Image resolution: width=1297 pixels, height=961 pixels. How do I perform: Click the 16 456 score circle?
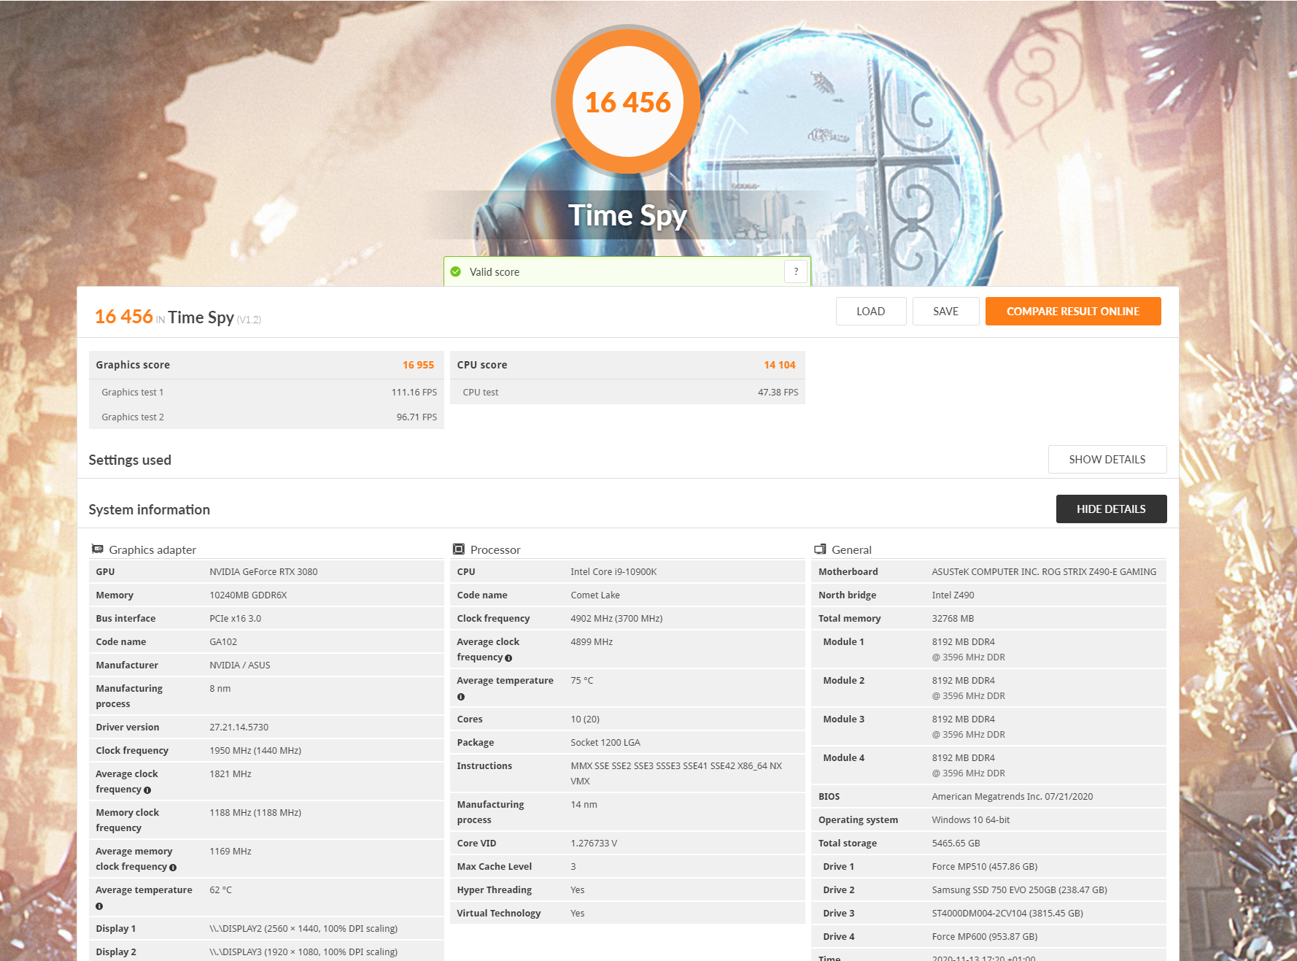pyautogui.click(x=628, y=101)
